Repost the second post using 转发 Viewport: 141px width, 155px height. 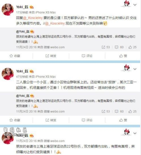(x=51, y=120)
